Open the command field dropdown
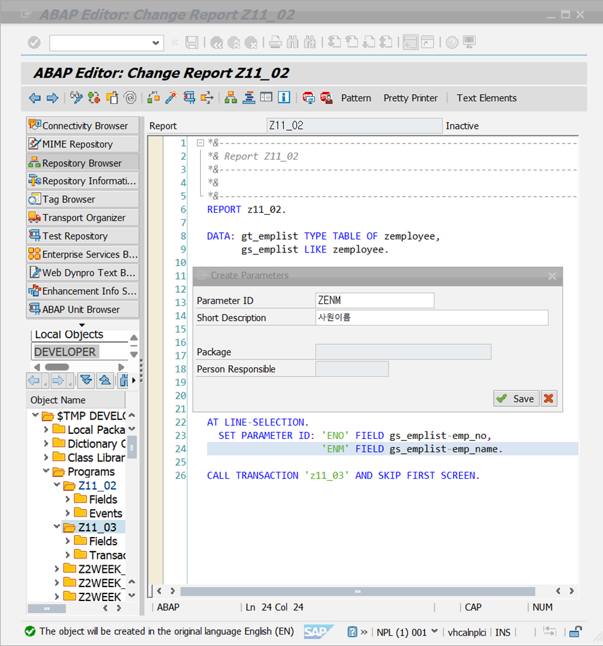This screenshot has width=603, height=646. 155,43
